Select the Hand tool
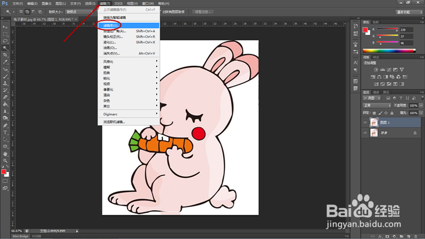Image resolution: width=425 pixels, height=239 pixels. coord(5,153)
